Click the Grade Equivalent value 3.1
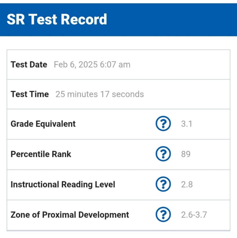Image resolution: width=237 pixels, height=238 pixels. click(187, 124)
